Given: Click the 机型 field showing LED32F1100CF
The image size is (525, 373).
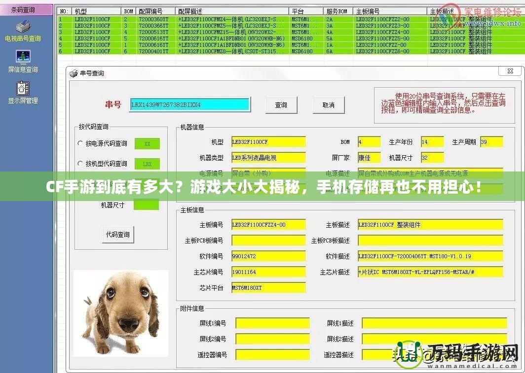Looking at the screenshot, I should coord(268,142).
